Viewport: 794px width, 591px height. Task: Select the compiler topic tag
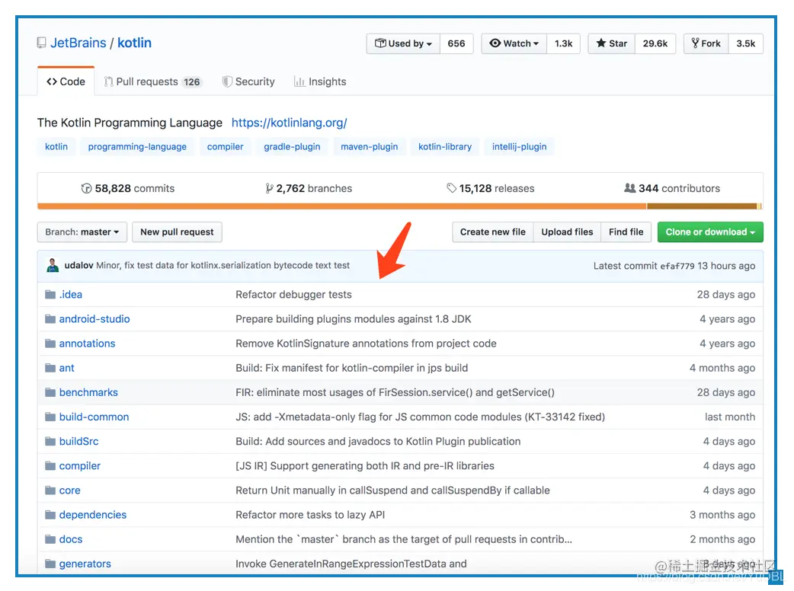(226, 147)
